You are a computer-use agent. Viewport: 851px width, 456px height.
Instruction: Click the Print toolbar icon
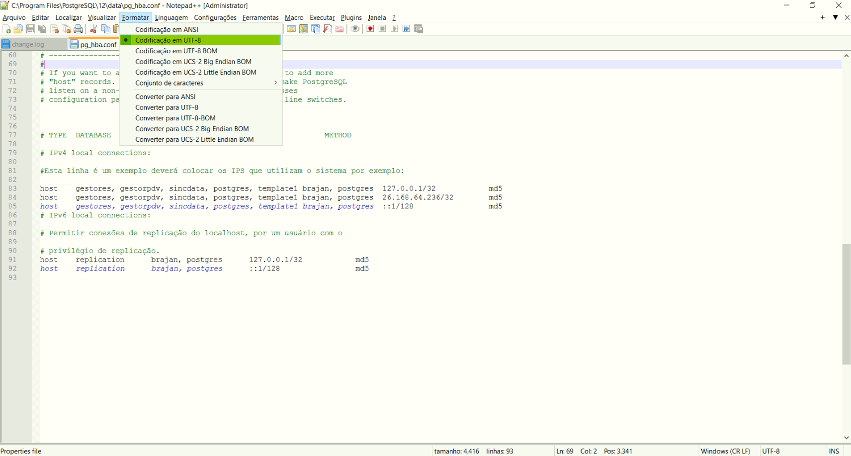pos(78,29)
